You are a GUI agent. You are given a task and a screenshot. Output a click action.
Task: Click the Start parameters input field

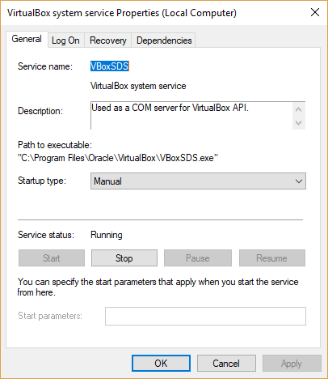205,316
